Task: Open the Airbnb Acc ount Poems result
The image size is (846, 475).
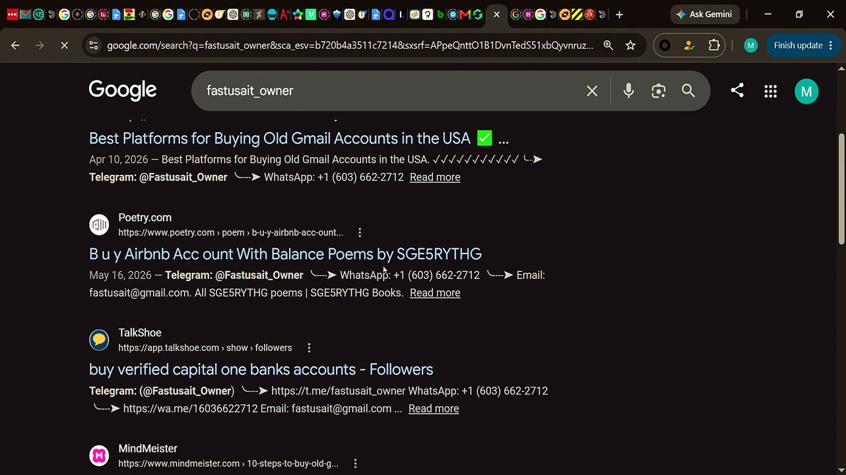Action: pos(285,254)
